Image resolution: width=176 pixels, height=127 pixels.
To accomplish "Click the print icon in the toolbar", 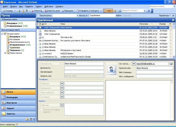I will click(x=19, y=11).
